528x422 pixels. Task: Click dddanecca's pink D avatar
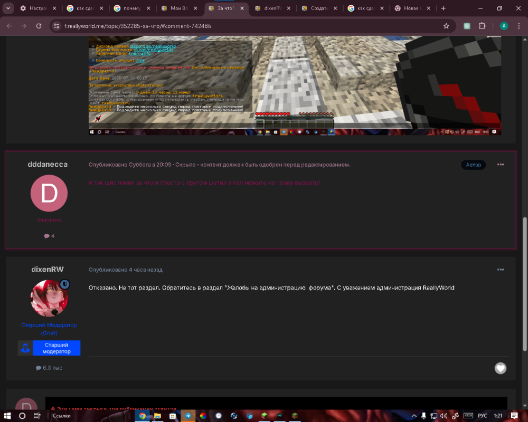[49, 193]
